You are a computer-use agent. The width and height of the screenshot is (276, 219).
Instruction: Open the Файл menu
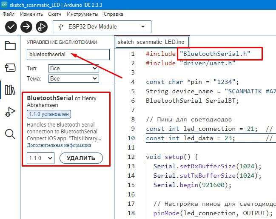[x=9, y=14]
